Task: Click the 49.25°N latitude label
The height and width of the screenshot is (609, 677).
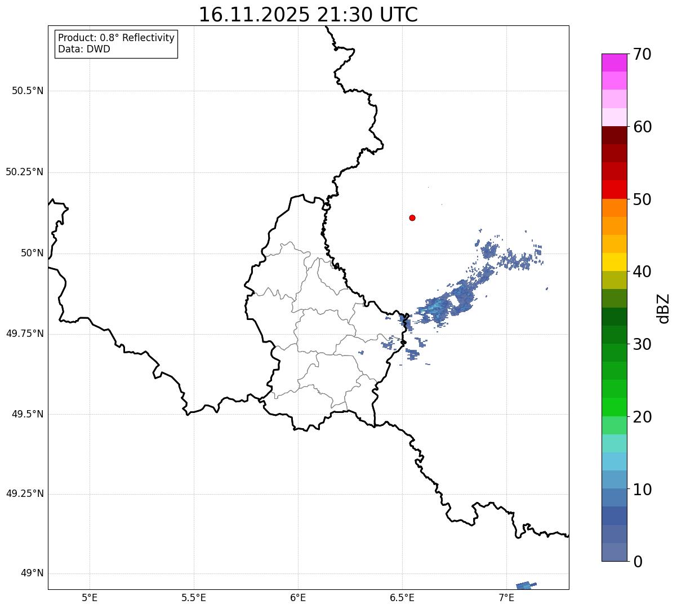Action: pos(24,494)
